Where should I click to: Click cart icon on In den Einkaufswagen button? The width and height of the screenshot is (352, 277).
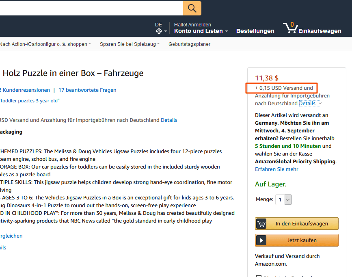[261, 224]
